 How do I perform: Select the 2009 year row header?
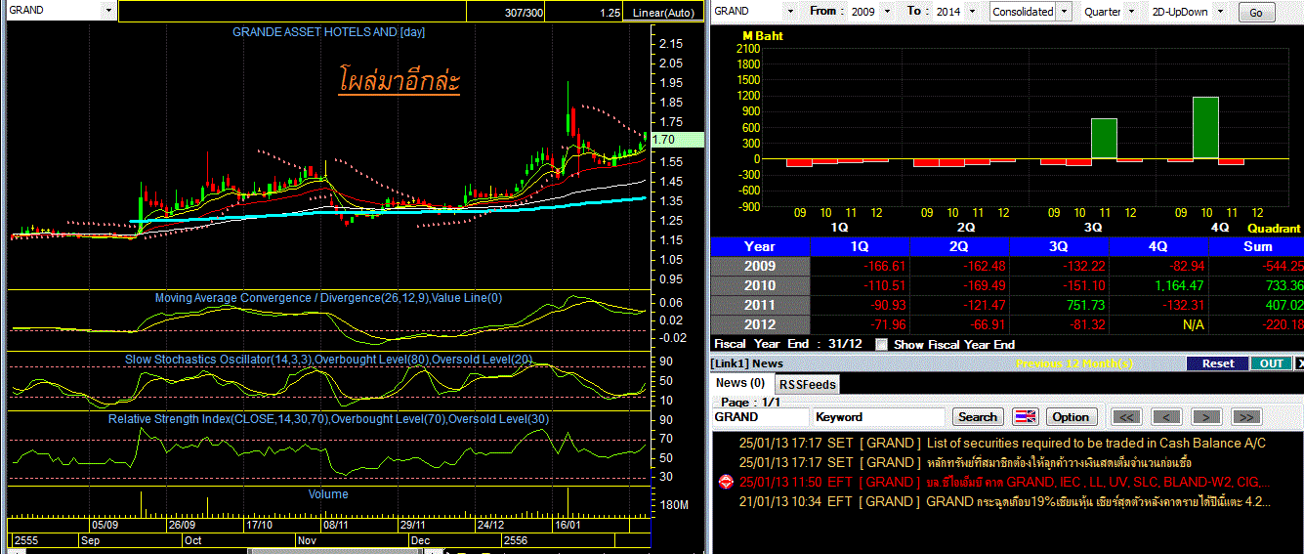[x=760, y=266]
